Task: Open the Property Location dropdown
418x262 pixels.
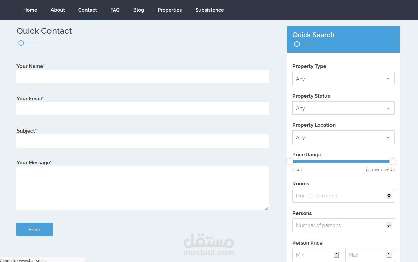Action: (x=344, y=138)
